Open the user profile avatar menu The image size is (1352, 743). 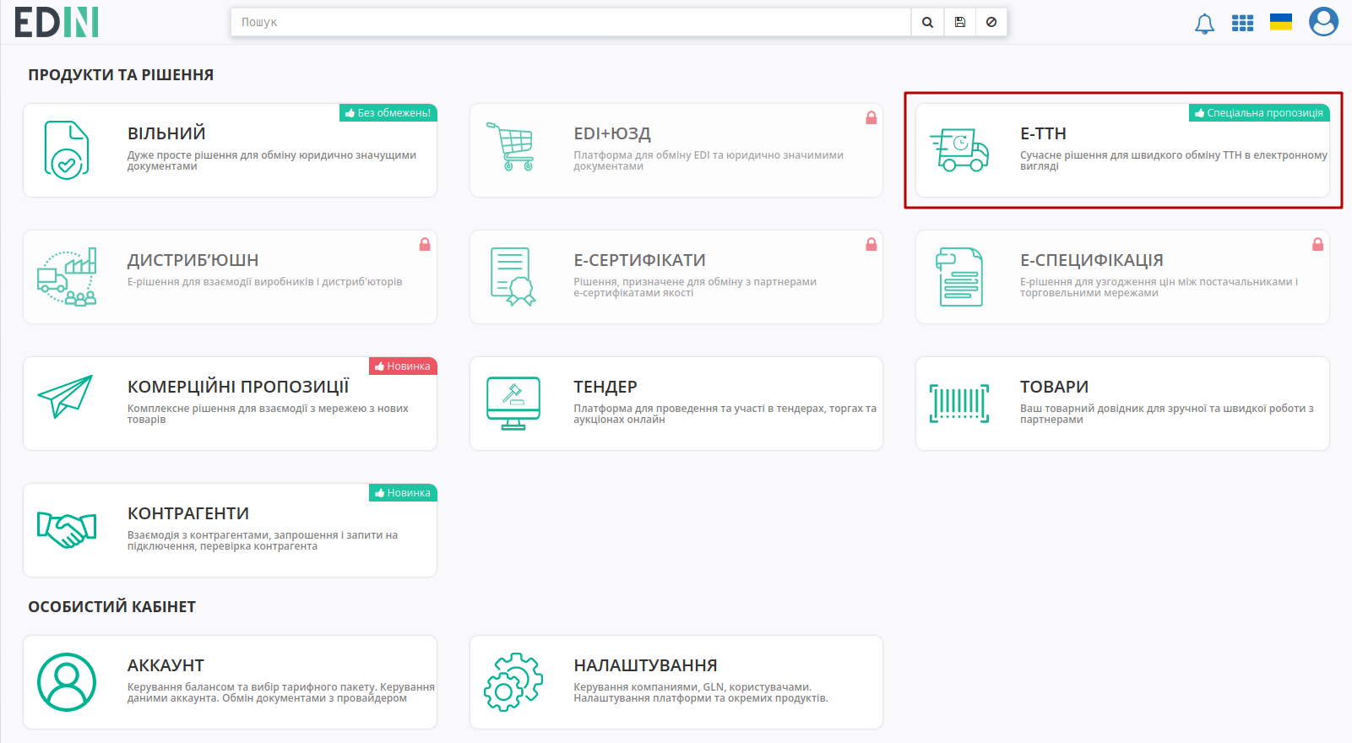1323,22
